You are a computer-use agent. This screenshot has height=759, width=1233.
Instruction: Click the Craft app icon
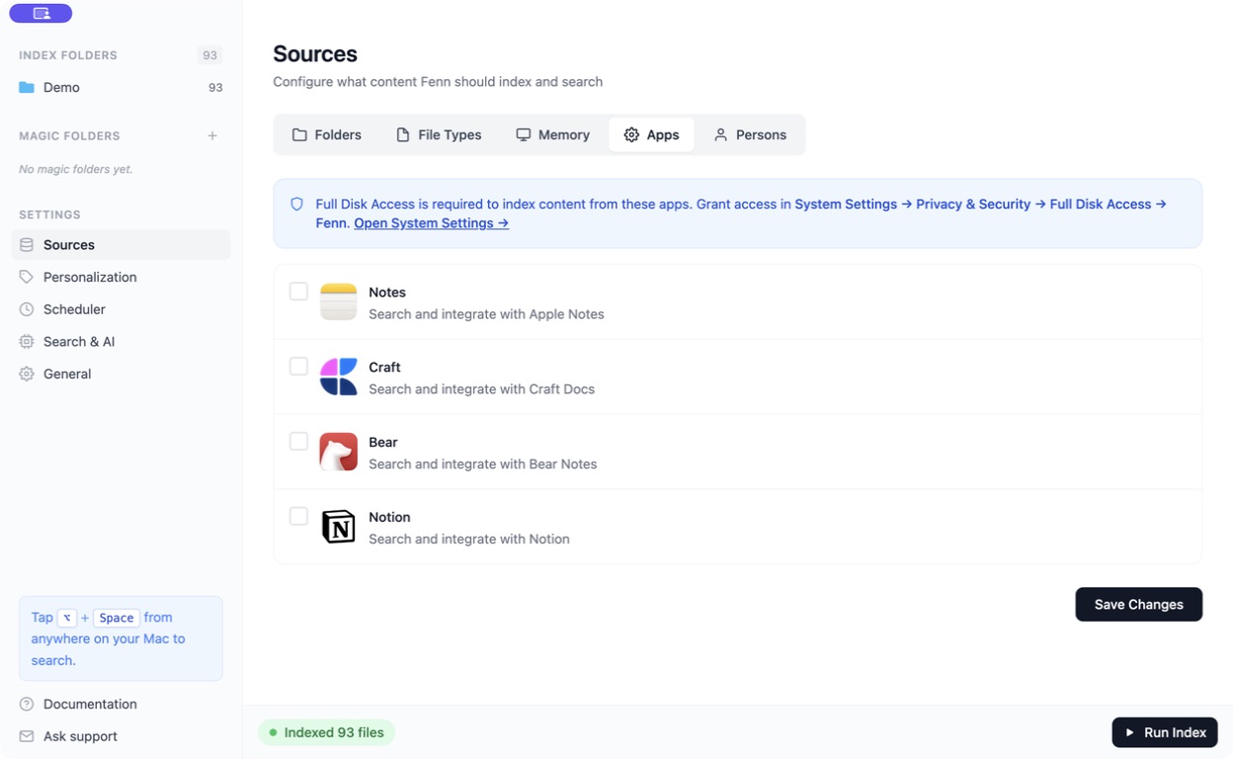pyautogui.click(x=338, y=377)
